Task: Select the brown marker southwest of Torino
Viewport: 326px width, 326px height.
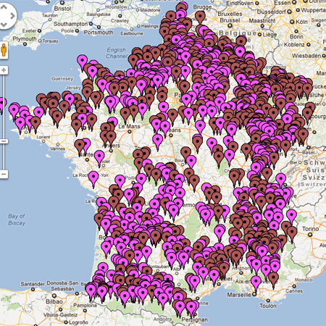Action: (x=292, y=234)
